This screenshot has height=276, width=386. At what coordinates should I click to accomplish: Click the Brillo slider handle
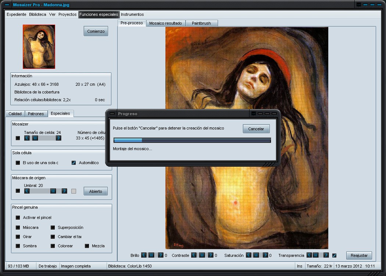tap(151, 255)
